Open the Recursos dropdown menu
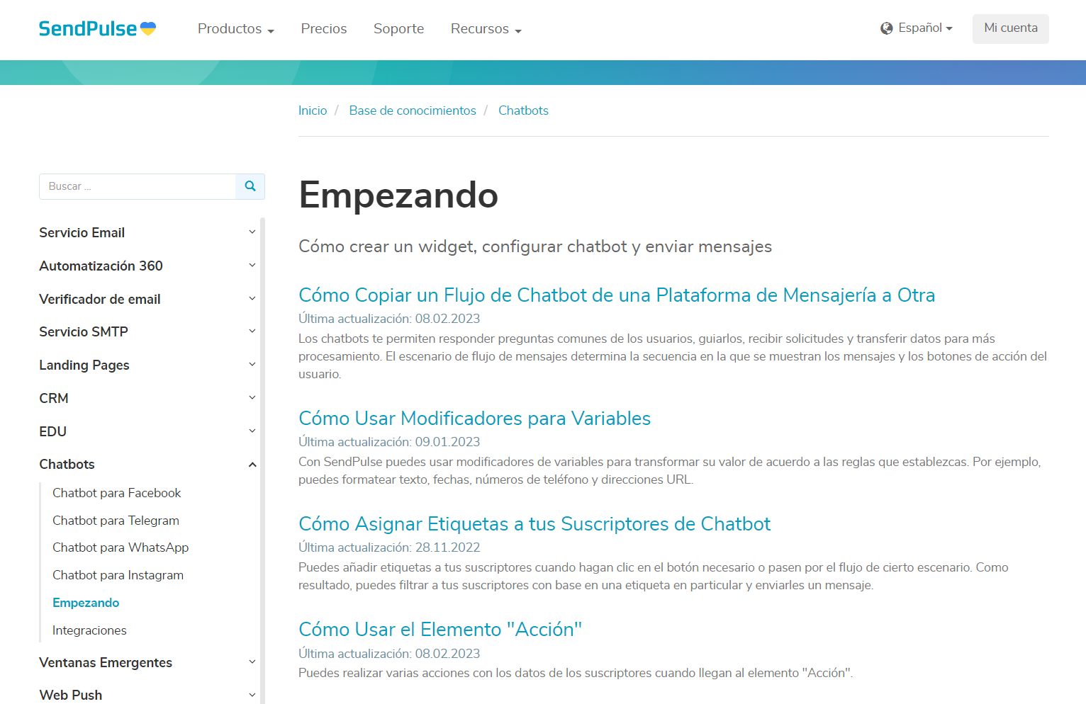The image size is (1086, 704). click(x=486, y=29)
